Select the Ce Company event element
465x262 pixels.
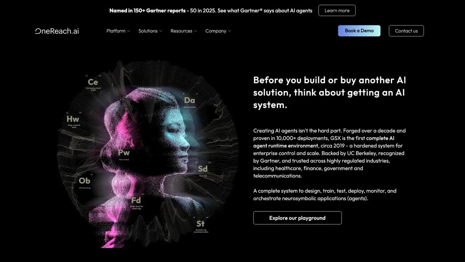(x=93, y=84)
